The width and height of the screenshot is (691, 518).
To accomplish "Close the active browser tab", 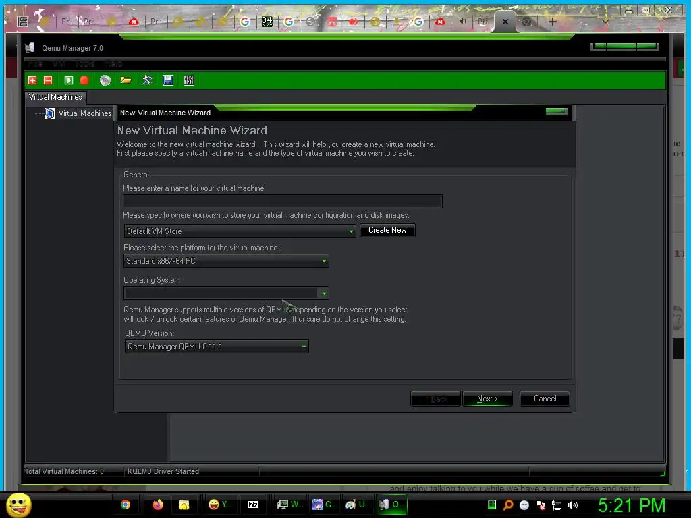I will (505, 22).
